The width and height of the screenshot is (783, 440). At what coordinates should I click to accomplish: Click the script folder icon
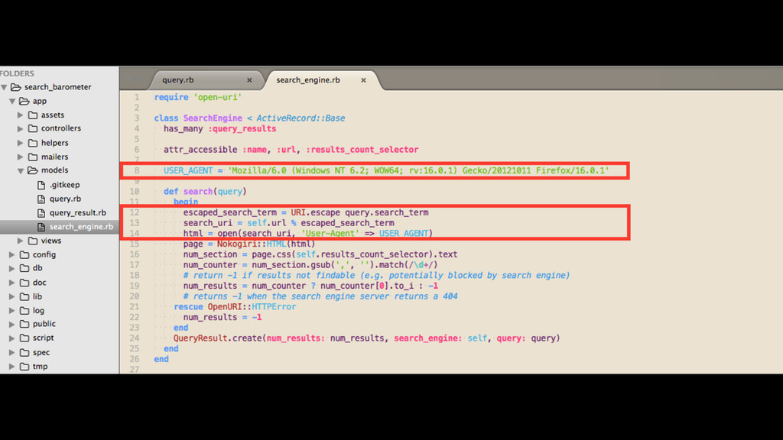tap(24, 338)
